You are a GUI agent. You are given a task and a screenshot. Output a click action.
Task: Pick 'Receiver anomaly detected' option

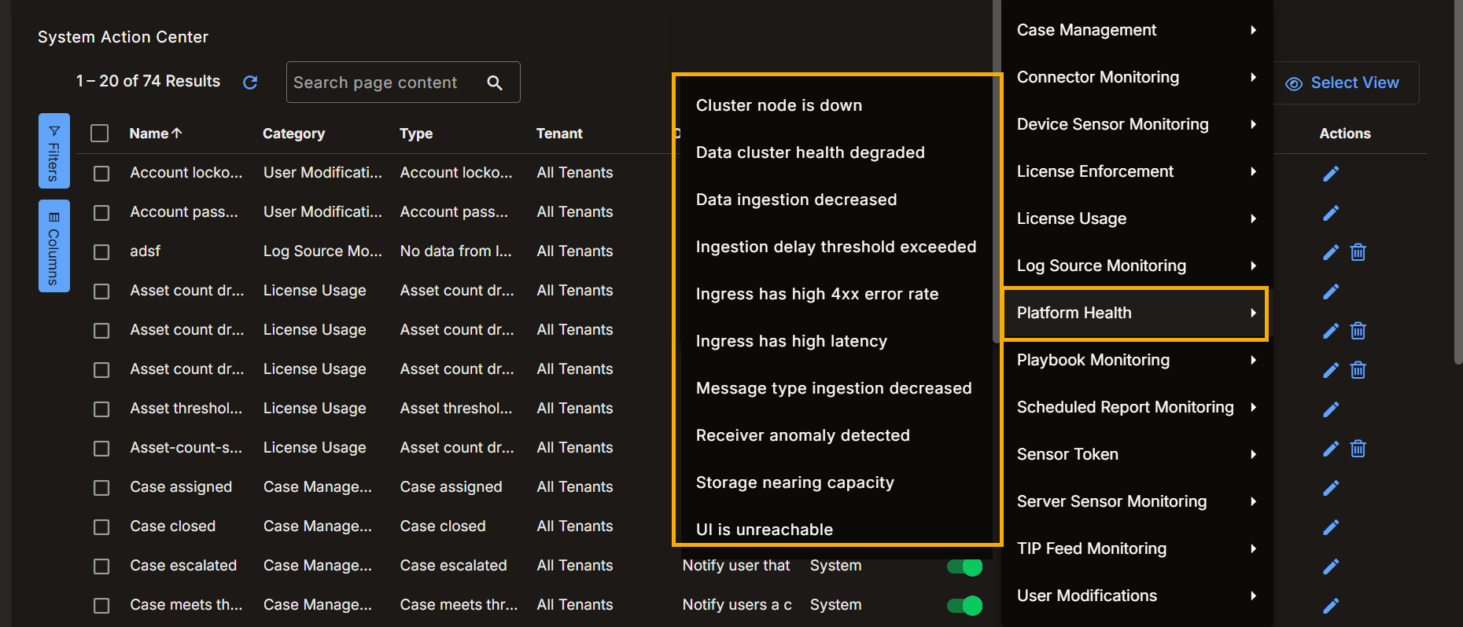tap(835, 435)
